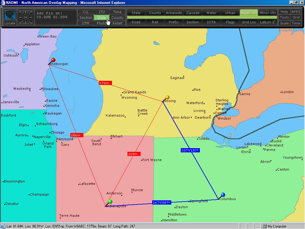Screen dimensions: 305x229
Task: Click the Chicago city label on map
Action: (57, 132)
